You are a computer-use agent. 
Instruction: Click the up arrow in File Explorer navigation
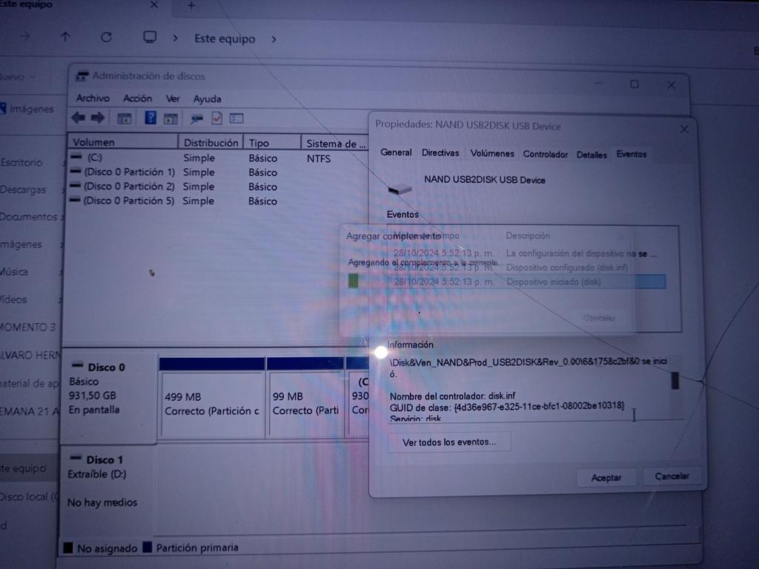pos(65,37)
